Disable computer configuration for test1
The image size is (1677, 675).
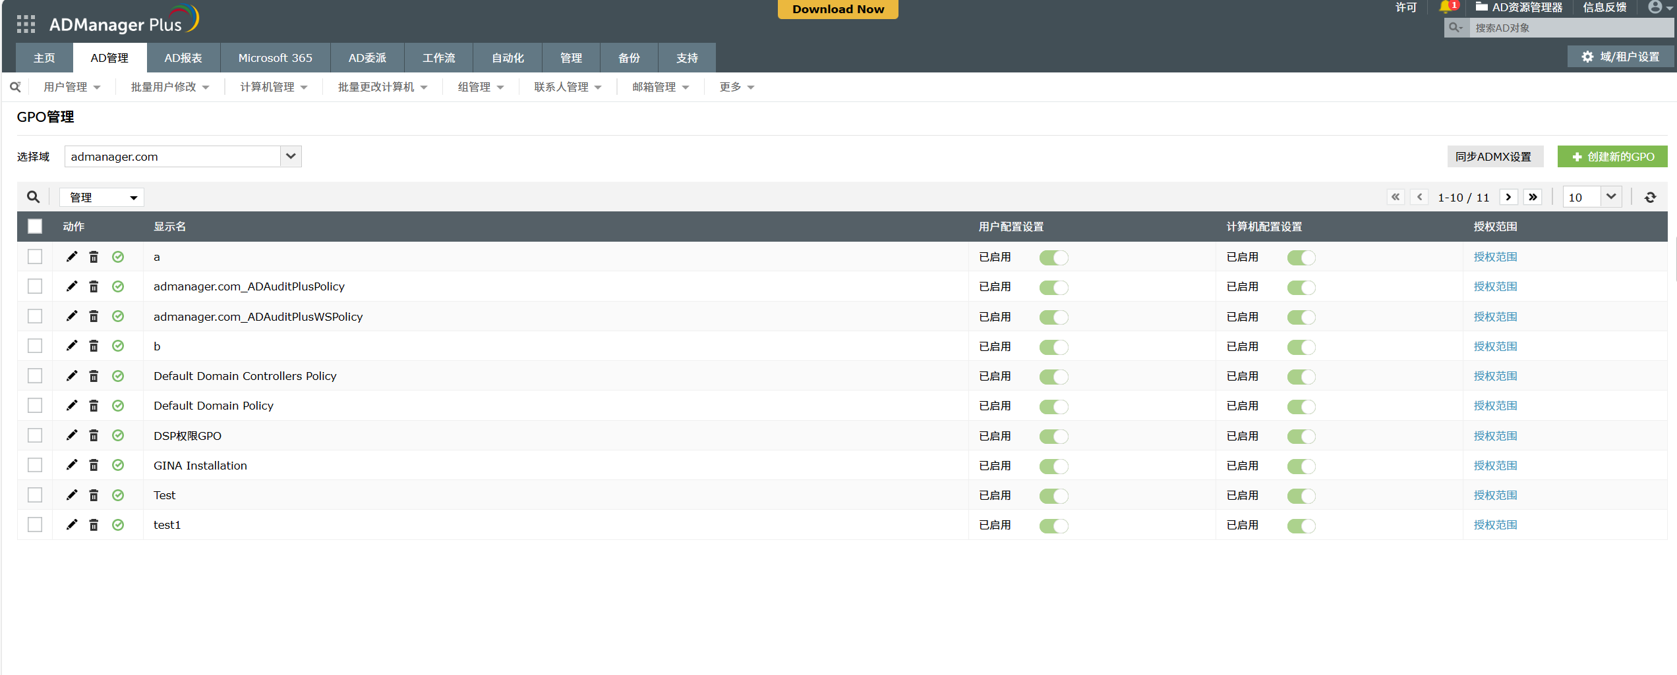1301,526
